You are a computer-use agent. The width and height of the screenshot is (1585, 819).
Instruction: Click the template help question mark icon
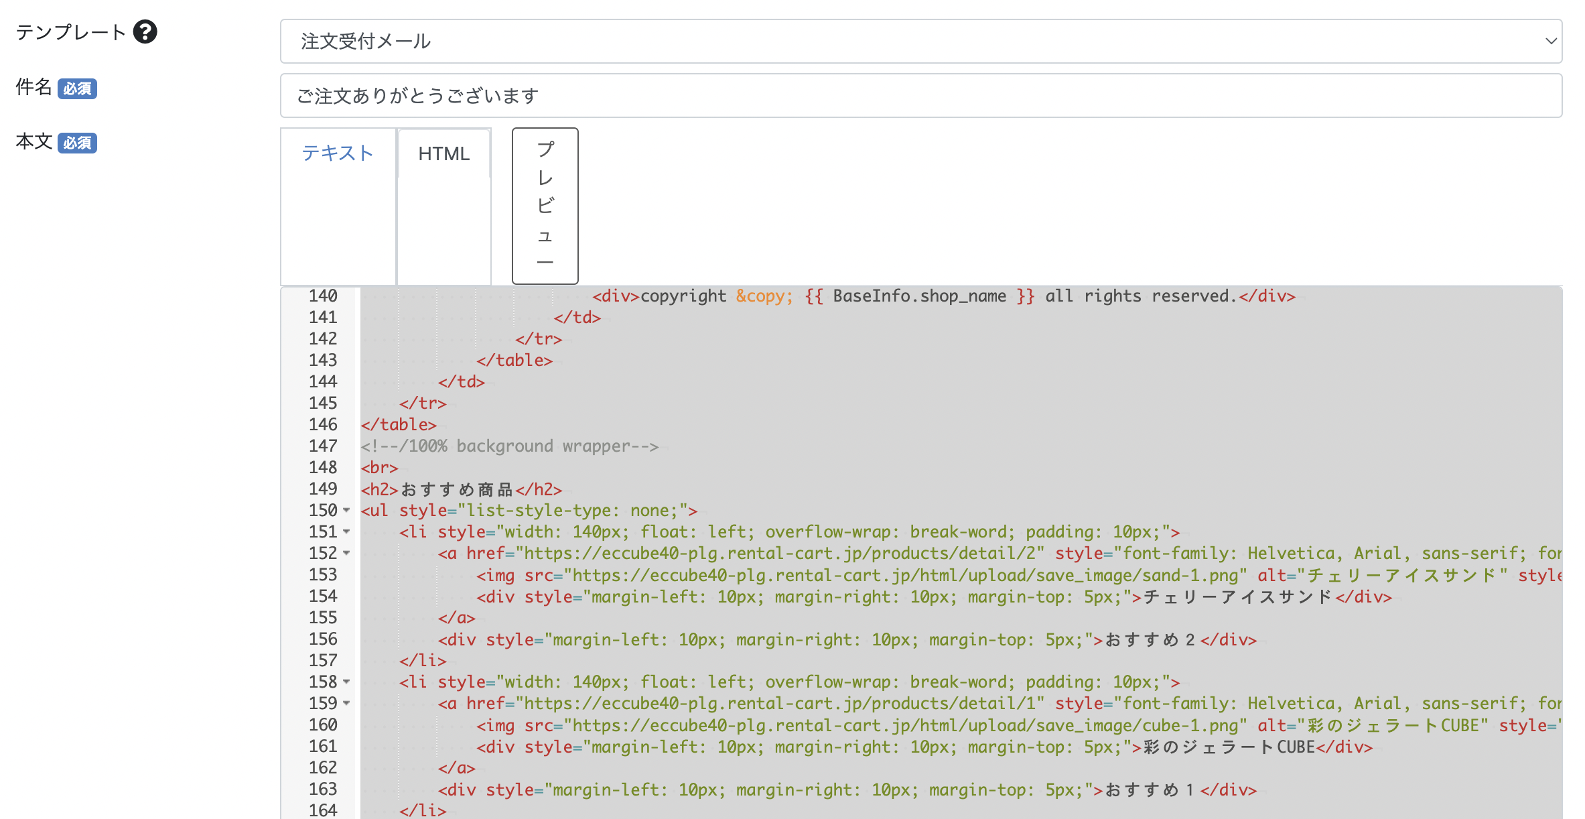coord(145,31)
